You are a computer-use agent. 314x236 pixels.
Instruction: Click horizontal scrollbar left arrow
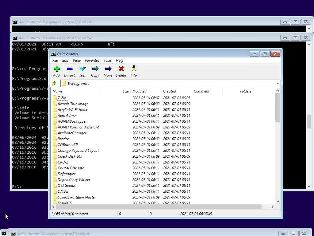tap(53, 206)
